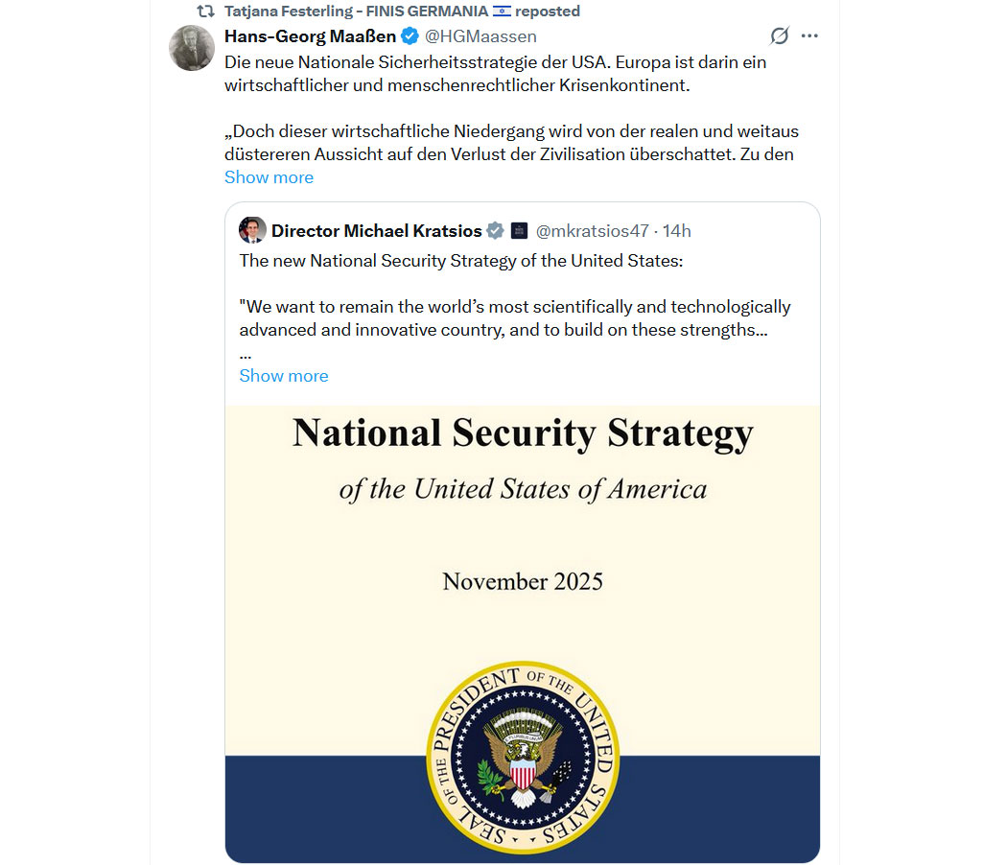Click the quoted post's English text body
This screenshot has width=1007, height=865.
[515, 307]
